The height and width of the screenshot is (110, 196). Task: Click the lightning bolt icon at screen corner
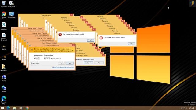coord(192,3)
